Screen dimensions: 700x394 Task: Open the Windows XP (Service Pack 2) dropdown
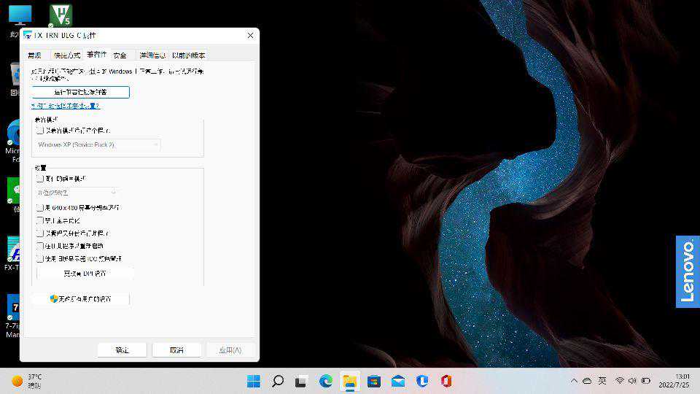click(98, 145)
